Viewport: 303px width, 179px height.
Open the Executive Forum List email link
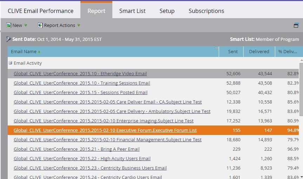[x=105, y=130]
